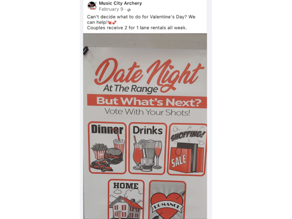Open the February 9 post timestamp

pos(111,9)
